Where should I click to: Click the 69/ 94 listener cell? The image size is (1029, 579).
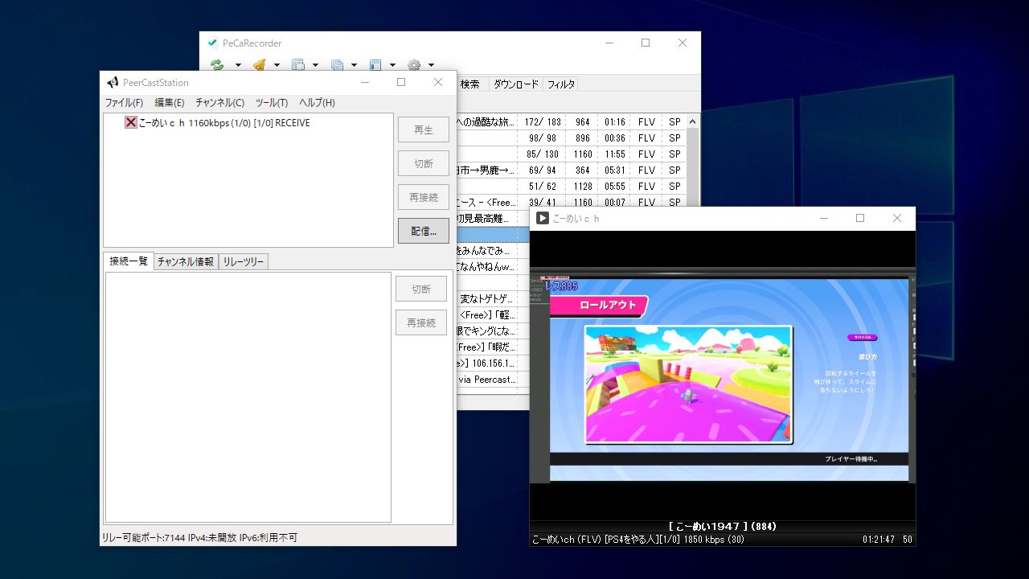pyautogui.click(x=543, y=170)
